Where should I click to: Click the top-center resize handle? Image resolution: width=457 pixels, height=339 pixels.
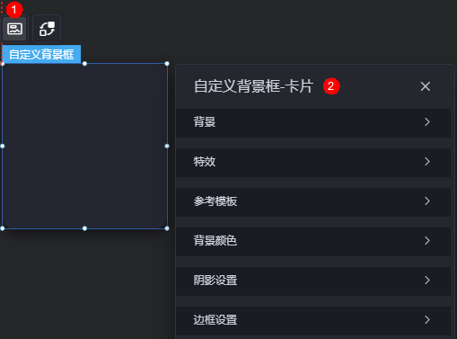[84, 64]
